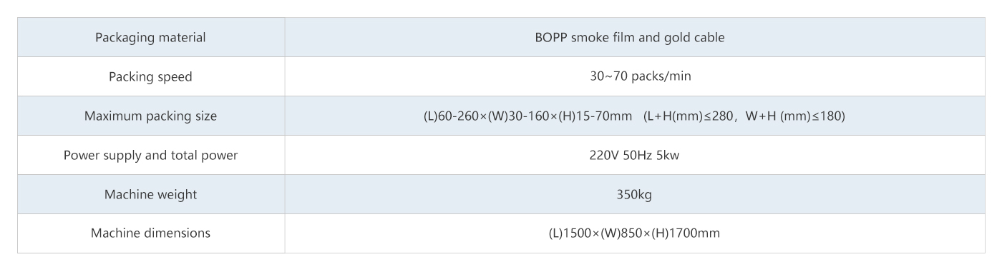Click the 5kw text in the power row
1002x272 pixels.
[x=668, y=155]
